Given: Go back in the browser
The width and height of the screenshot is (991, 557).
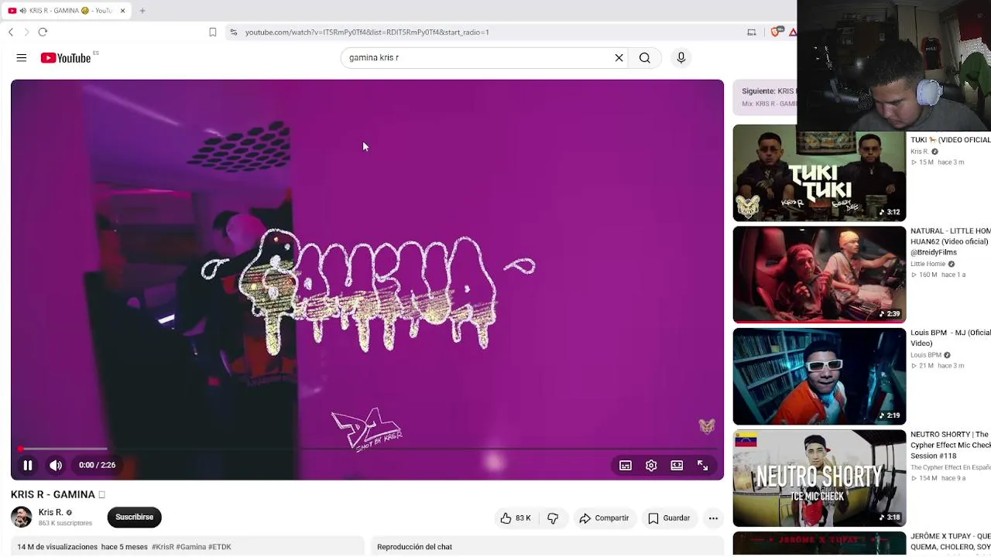Looking at the screenshot, I should (11, 32).
